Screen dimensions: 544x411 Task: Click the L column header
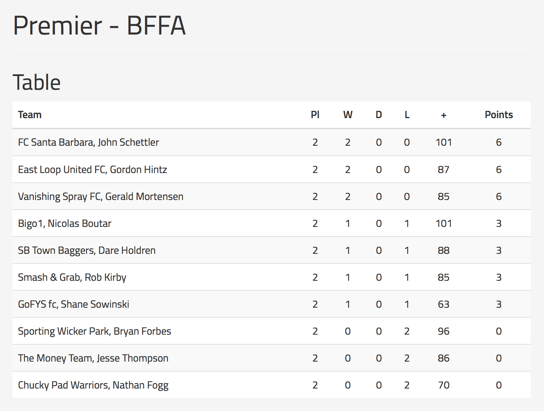click(x=407, y=115)
